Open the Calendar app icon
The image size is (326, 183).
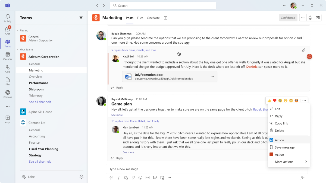(x=8, y=56)
